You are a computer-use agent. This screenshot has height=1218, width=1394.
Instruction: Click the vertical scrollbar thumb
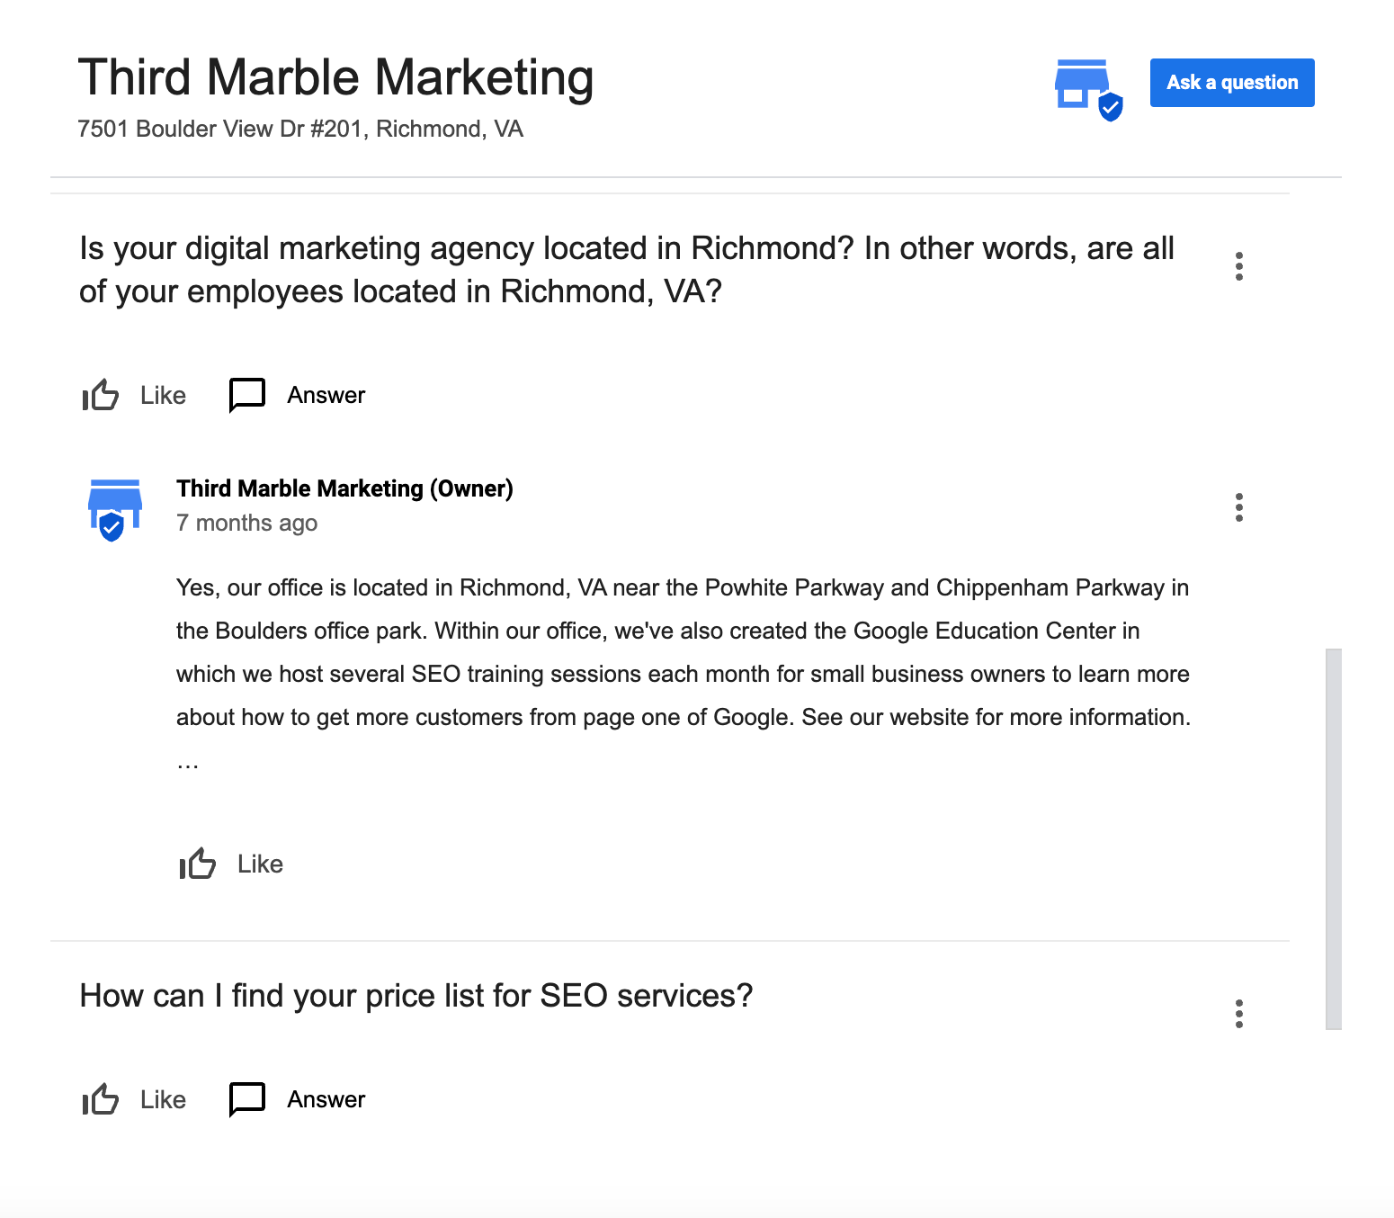pyautogui.click(x=1334, y=838)
